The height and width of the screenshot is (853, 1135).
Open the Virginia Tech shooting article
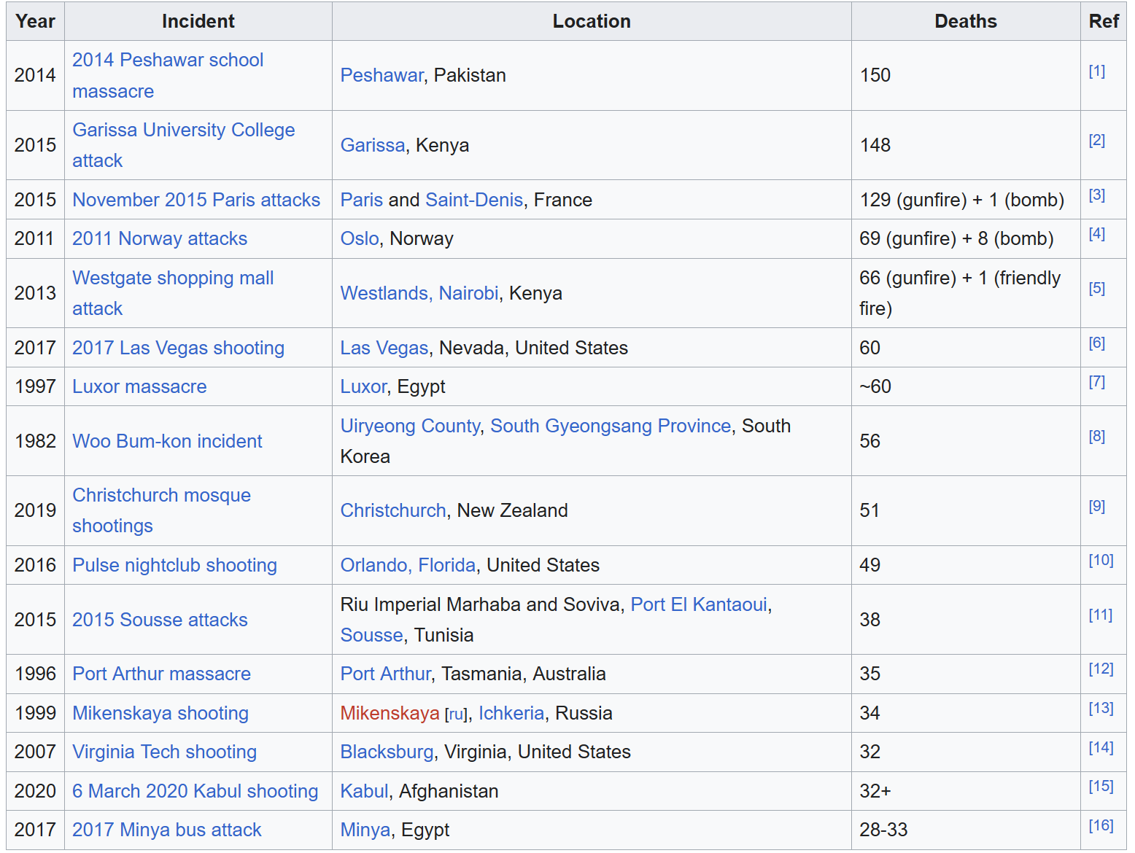pos(164,752)
